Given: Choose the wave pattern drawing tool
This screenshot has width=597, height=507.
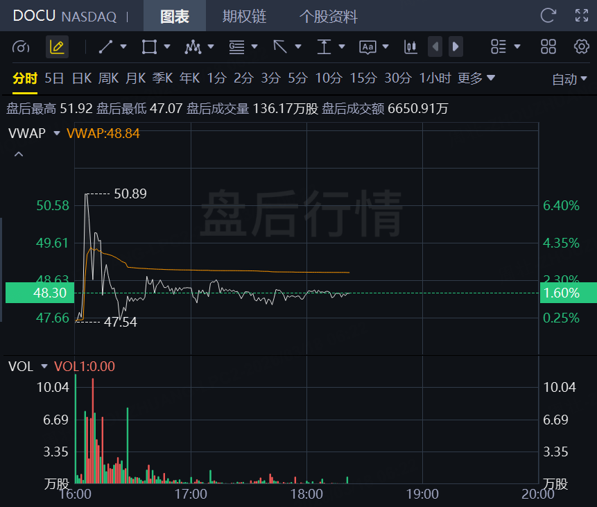Looking at the screenshot, I should pos(193,47).
